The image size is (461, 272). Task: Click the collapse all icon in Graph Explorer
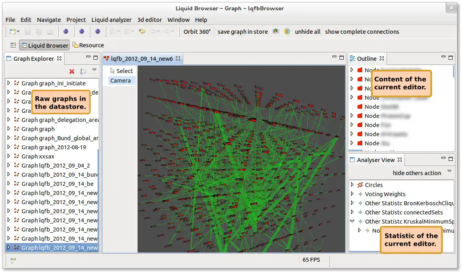[83, 71]
